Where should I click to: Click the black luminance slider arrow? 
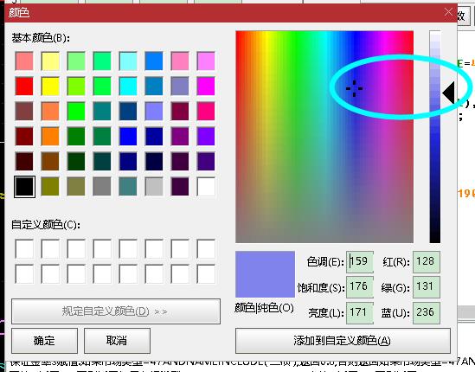tap(449, 93)
